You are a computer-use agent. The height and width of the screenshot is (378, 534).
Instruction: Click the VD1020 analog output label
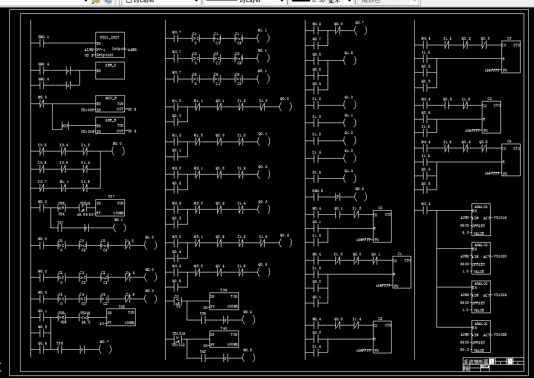[500, 256]
